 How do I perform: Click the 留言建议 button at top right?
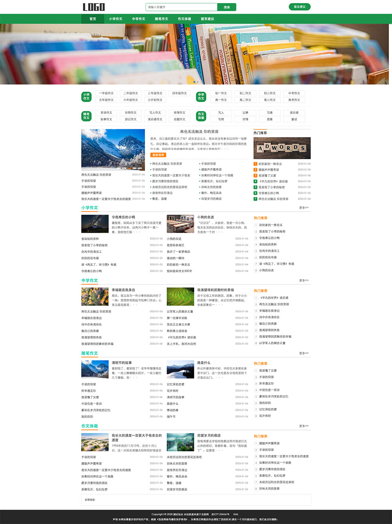(299, 7)
